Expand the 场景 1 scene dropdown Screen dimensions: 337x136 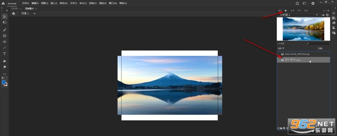pyautogui.click(x=34, y=14)
